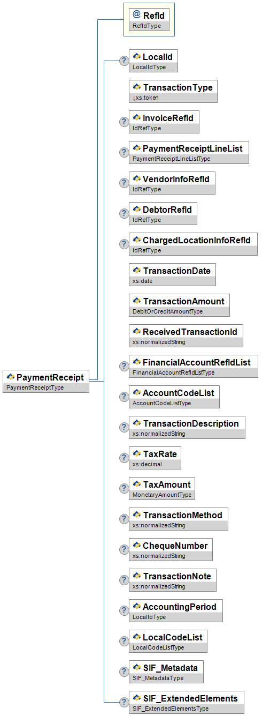
Task: Open the PaymentReceiptLineList element
Action: click(189, 152)
